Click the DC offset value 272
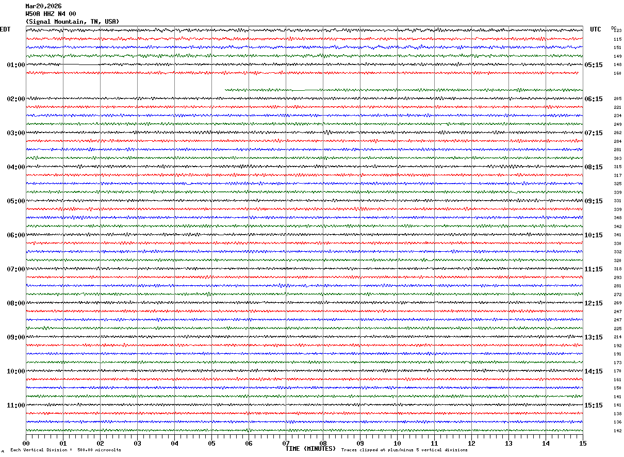This screenshot has height=457, width=624. [x=617, y=295]
